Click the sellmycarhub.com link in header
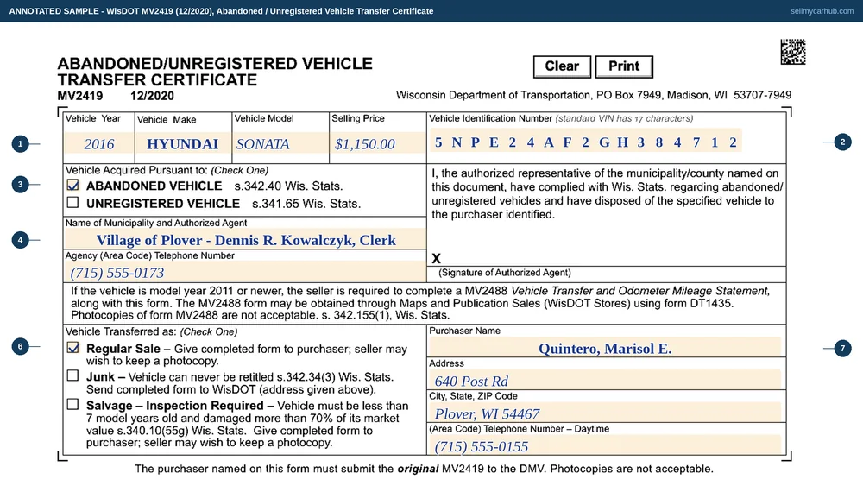Screen dimensions: 863x492 (x=822, y=11)
